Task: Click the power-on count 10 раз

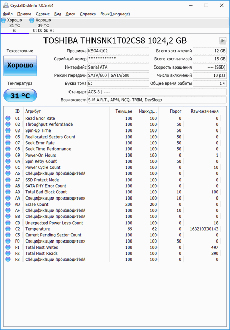Action: click(x=210, y=75)
